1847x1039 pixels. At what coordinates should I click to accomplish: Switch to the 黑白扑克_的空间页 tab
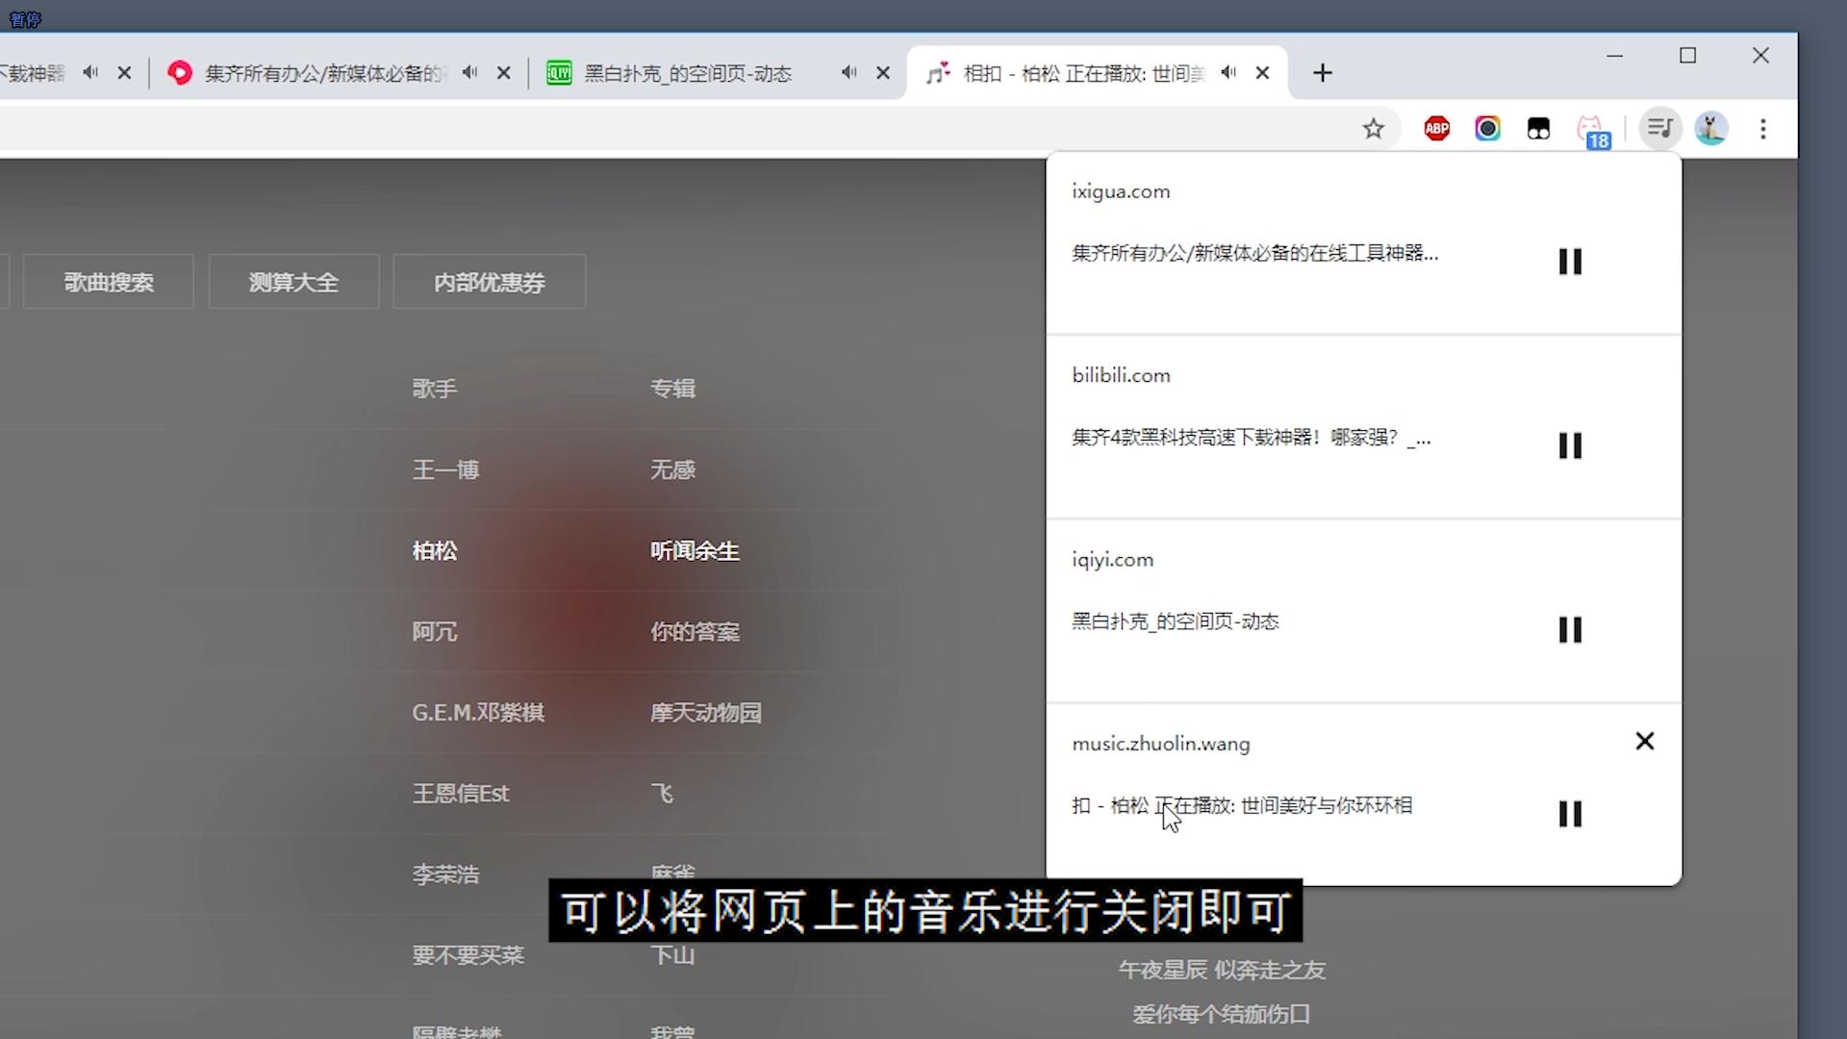pos(689,72)
